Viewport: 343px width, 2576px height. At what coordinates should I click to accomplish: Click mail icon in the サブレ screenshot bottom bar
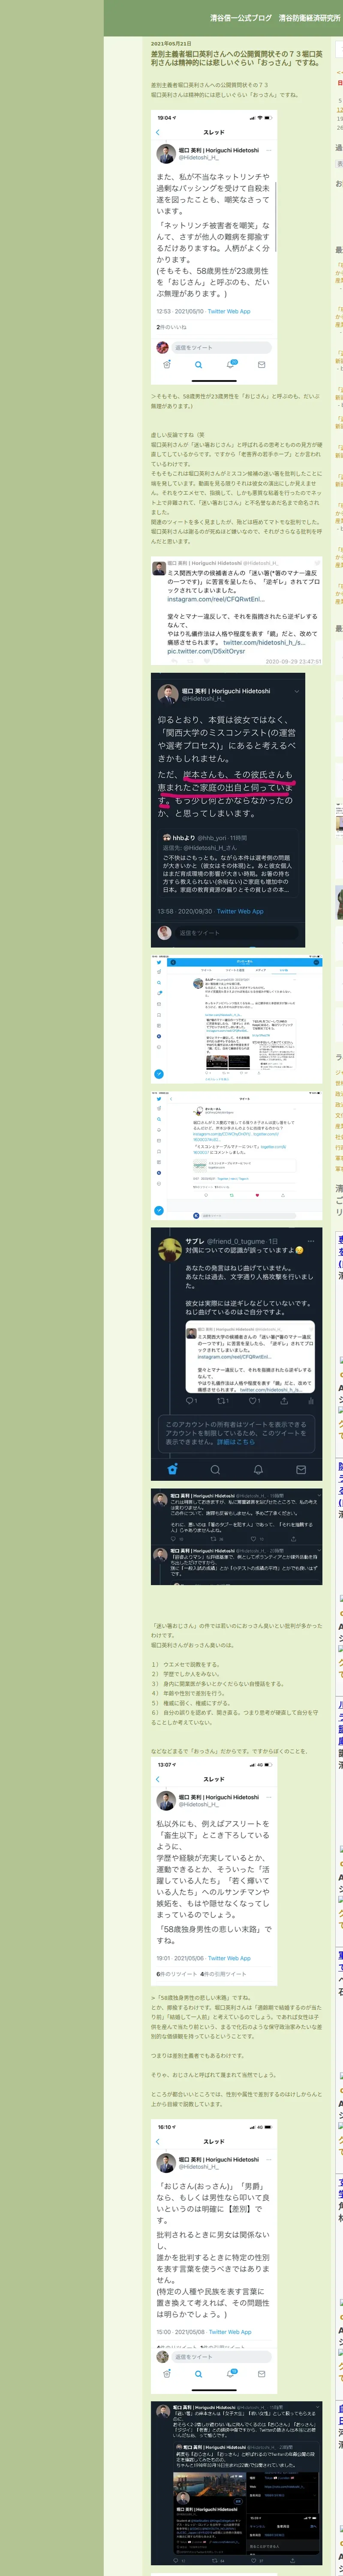[300, 1469]
